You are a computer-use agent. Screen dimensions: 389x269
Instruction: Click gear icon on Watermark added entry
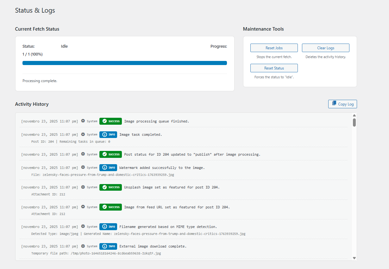pos(83,168)
